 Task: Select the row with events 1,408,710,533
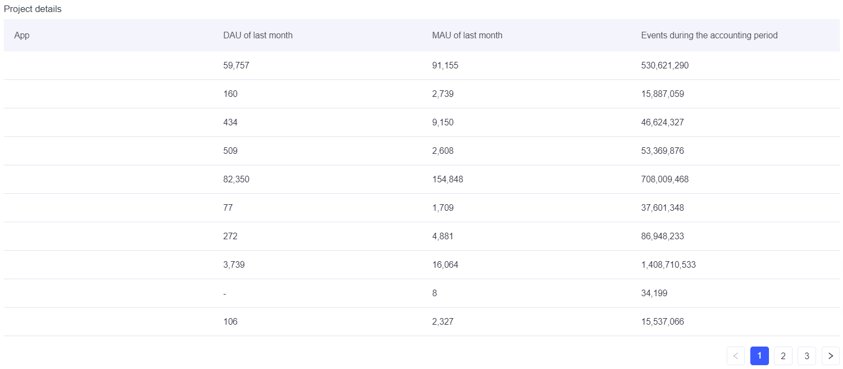point(421,265)
